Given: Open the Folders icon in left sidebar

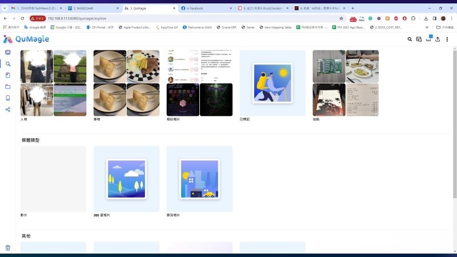Looking at the screenshot, I should [x=8, y=86].
